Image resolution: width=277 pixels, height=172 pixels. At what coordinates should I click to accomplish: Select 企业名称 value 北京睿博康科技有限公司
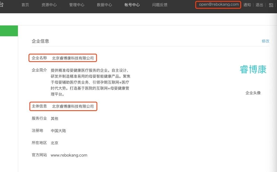(x=73, y=58)
